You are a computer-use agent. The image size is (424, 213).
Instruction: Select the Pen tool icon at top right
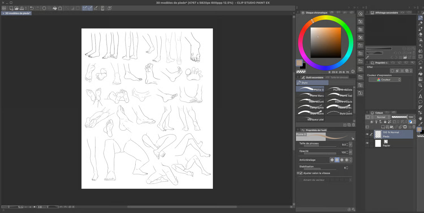[x=420, y=18]
